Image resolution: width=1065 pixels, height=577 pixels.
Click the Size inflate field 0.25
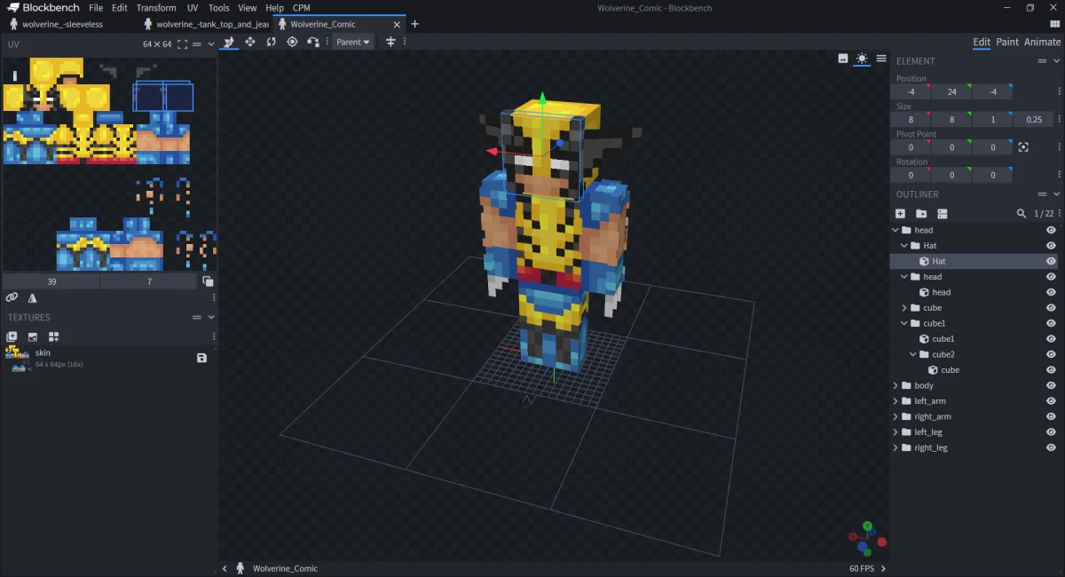(1034, 119)
